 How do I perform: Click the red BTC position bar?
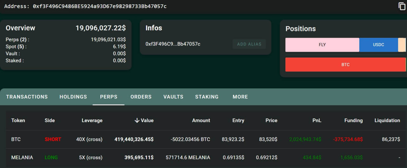[345, 65]
